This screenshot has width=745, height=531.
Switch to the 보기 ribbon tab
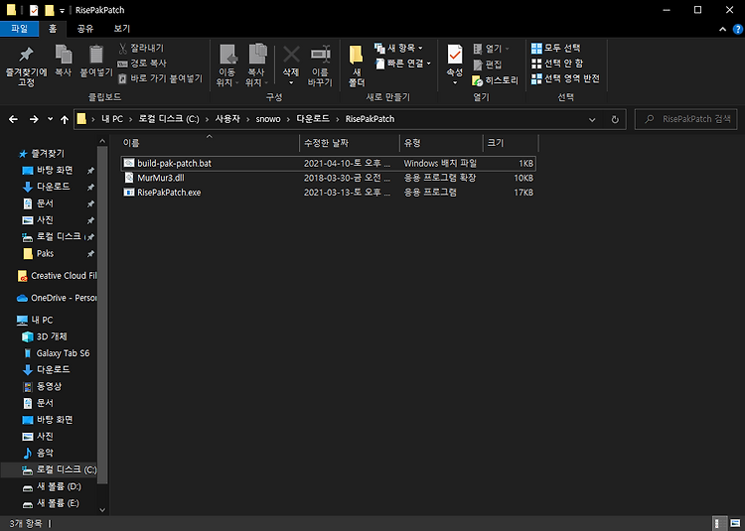[121, 29]
